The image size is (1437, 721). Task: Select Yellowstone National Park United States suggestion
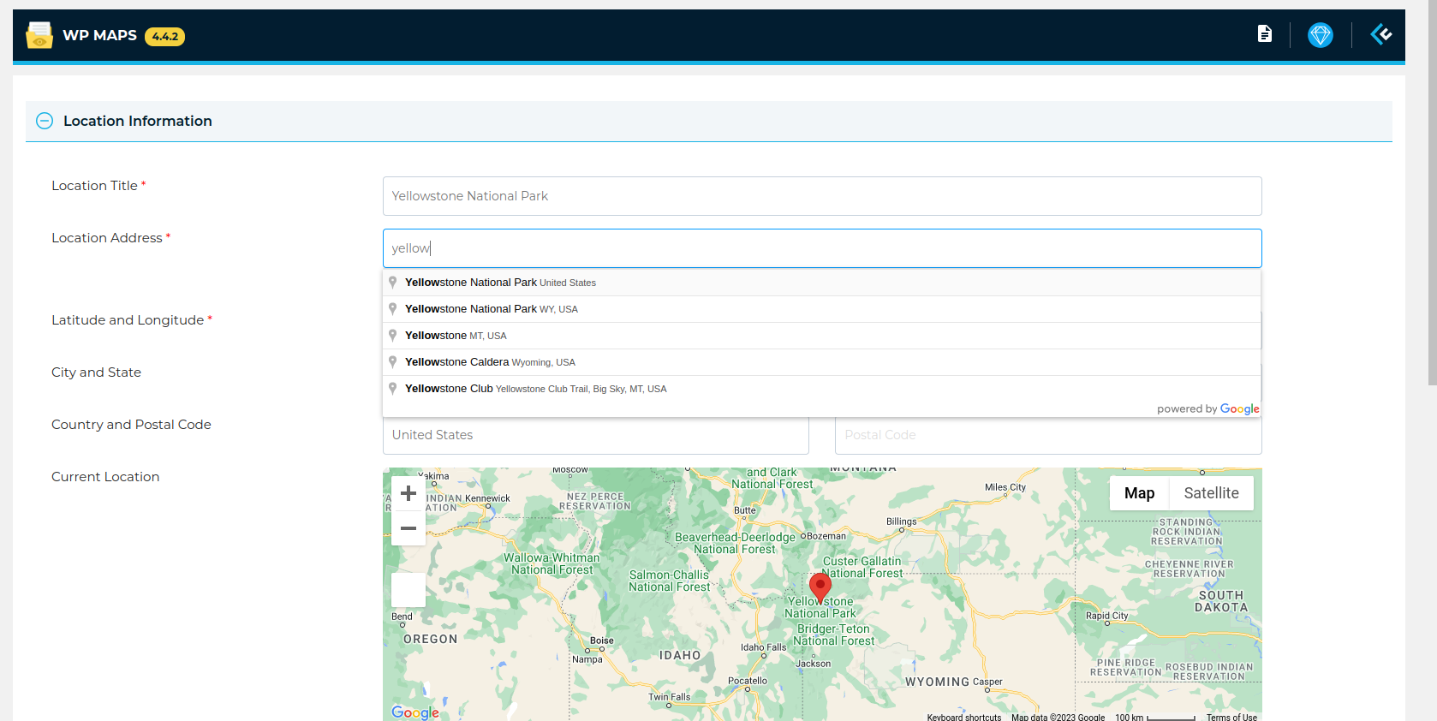(x=822, y=283)
